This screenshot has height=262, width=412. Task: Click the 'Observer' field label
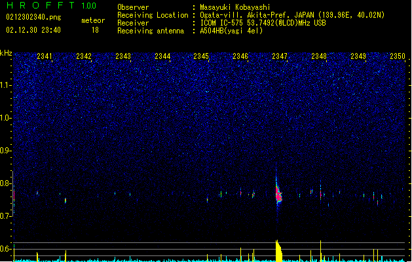[133, 7]
